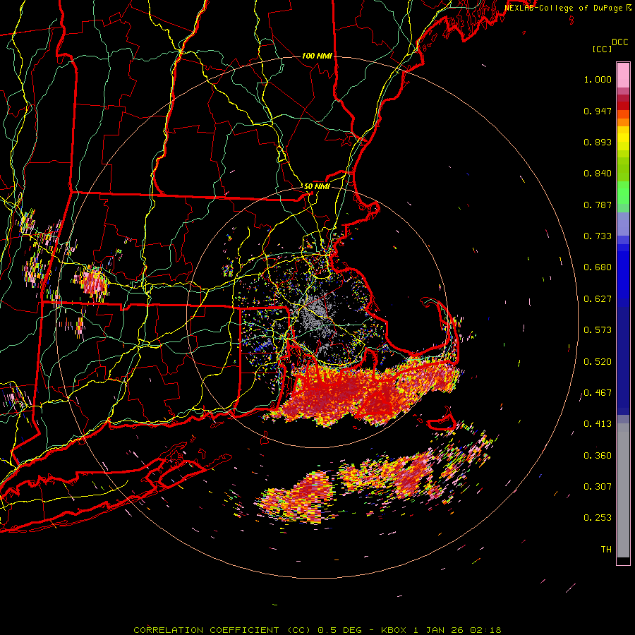Click the 50 NMI range ring label
Screen dimensions: 635x635
317,186
